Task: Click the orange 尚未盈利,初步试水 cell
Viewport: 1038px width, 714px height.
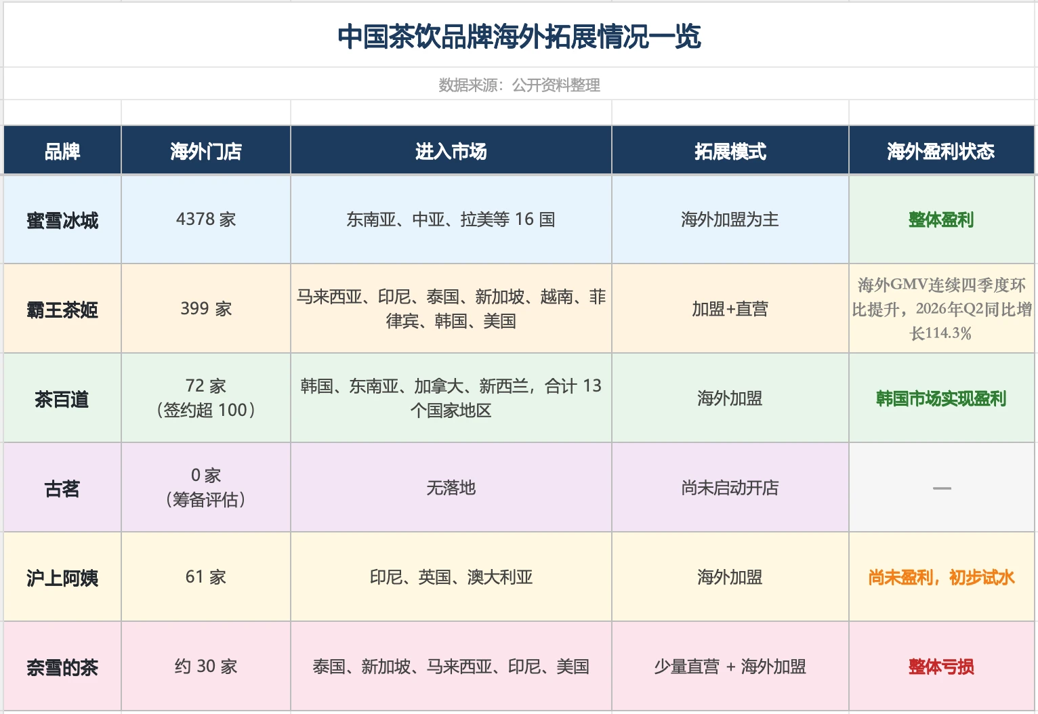Action: point(942,577)
